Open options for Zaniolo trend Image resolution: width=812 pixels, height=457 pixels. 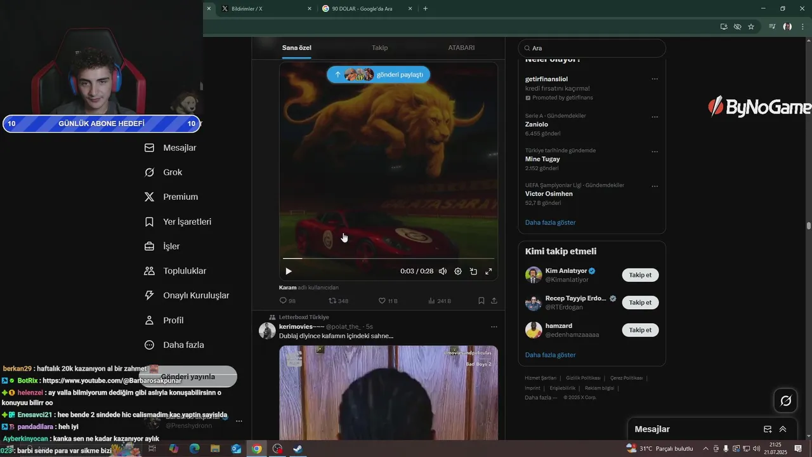[655, 117]
